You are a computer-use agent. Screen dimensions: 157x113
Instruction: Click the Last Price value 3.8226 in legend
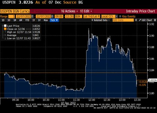(x=36, y=26)
